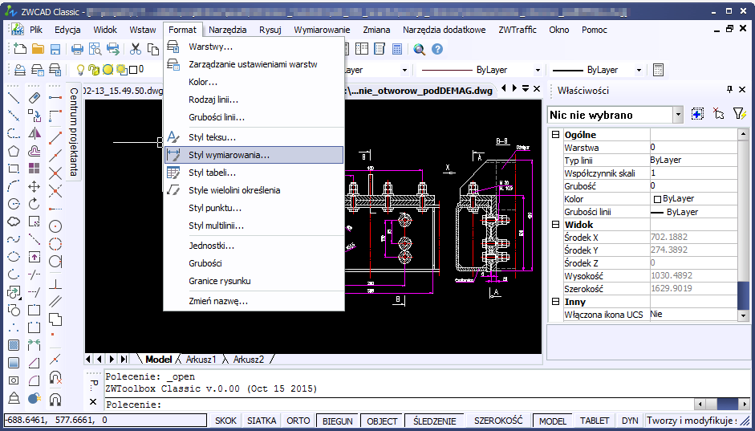Viewport: 755px width, 431px height.
Task: Open Help with the blue question mark icon
Action: click(436, 49)
